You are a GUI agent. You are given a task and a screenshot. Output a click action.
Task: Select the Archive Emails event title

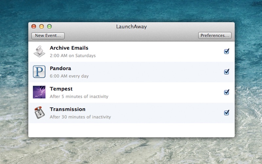[x=69, y=48]
